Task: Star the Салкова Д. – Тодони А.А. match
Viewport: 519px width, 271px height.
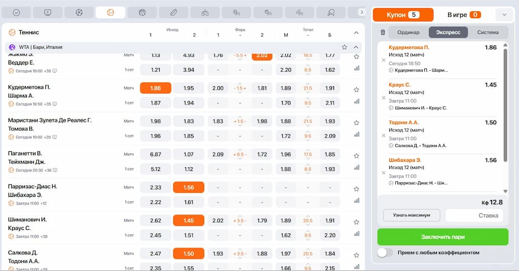Action: coord(356,255)
